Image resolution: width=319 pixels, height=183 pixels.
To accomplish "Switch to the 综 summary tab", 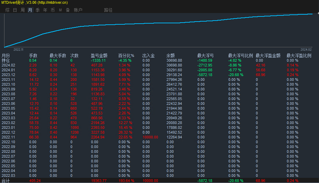I will 7,10.
